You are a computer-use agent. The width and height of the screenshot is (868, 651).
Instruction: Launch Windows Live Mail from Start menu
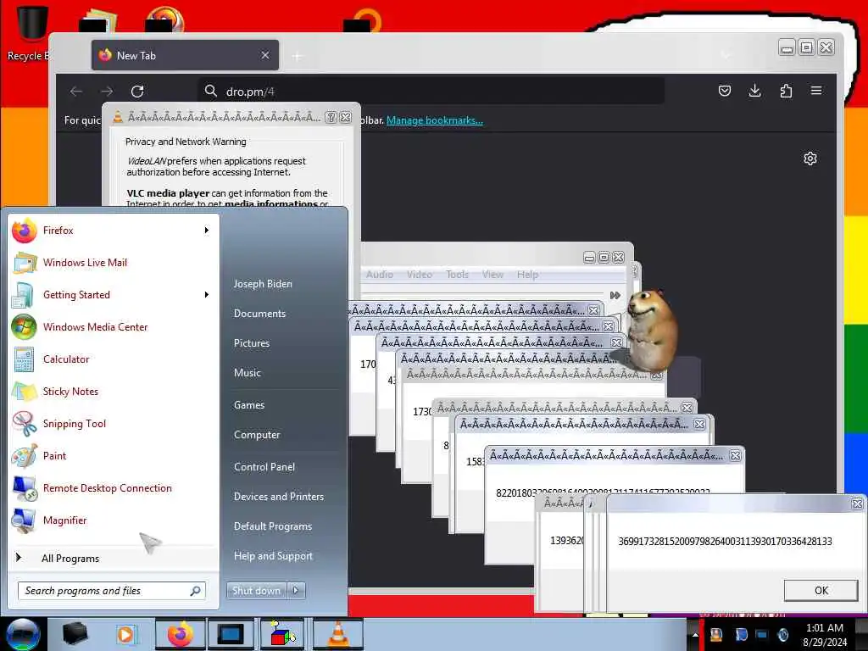pos(113,263)
